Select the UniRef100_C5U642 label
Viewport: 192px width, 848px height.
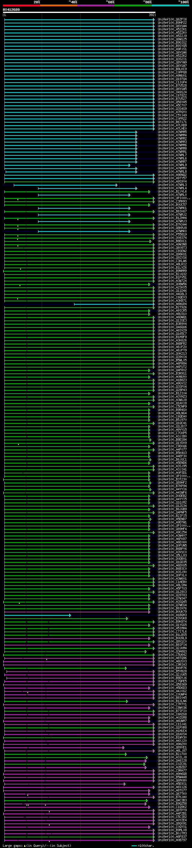pos(172,655)
